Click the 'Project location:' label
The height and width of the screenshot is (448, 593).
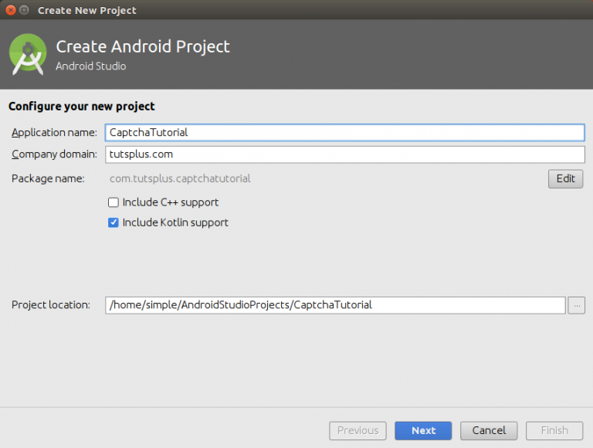tap(51, 305)
